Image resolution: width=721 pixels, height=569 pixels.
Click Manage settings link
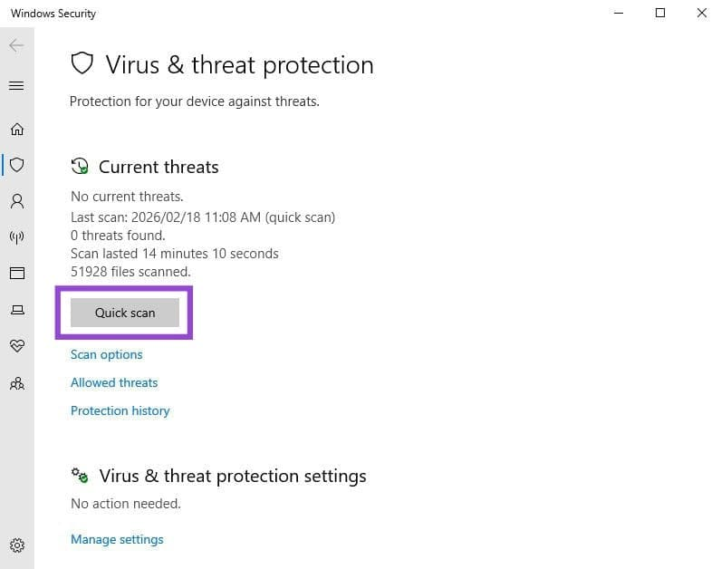[117, 539]
